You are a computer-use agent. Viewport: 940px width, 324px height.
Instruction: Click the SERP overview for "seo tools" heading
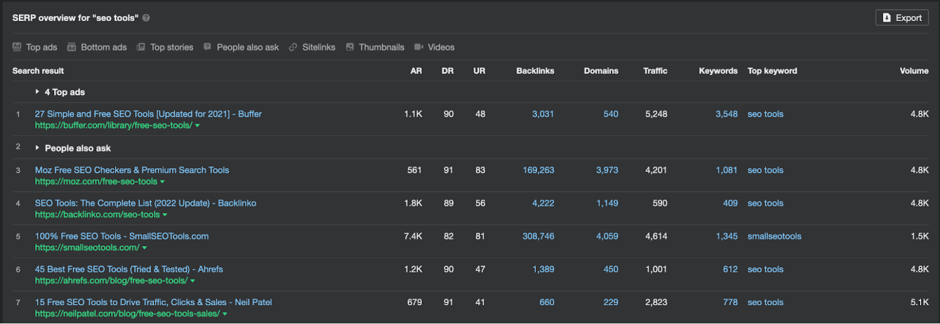click(x=75, y=18)
